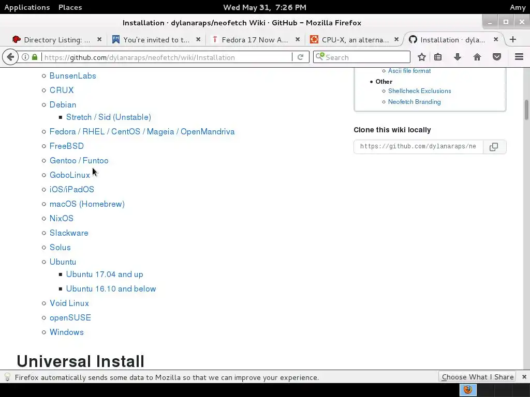Go to Firefox home page icon

click(x=477, y=57)
